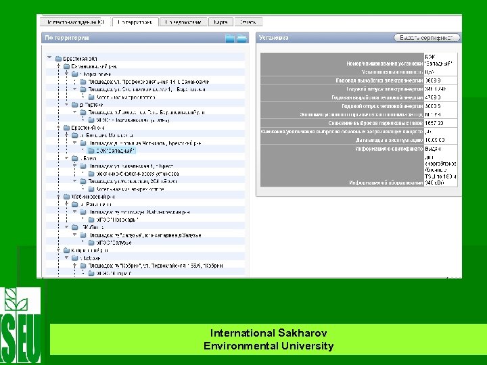The image size is (487, 365).
Task: Click the folder icon beside Барановичский р-н
Action: point(66,66)
